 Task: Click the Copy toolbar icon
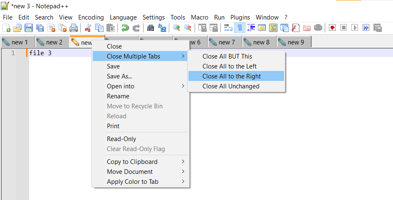(99, 28)
